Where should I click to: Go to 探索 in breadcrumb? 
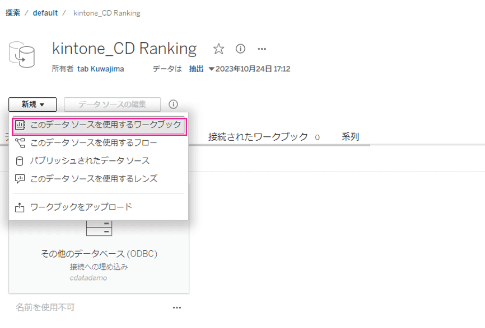click(x=13, y=13)
